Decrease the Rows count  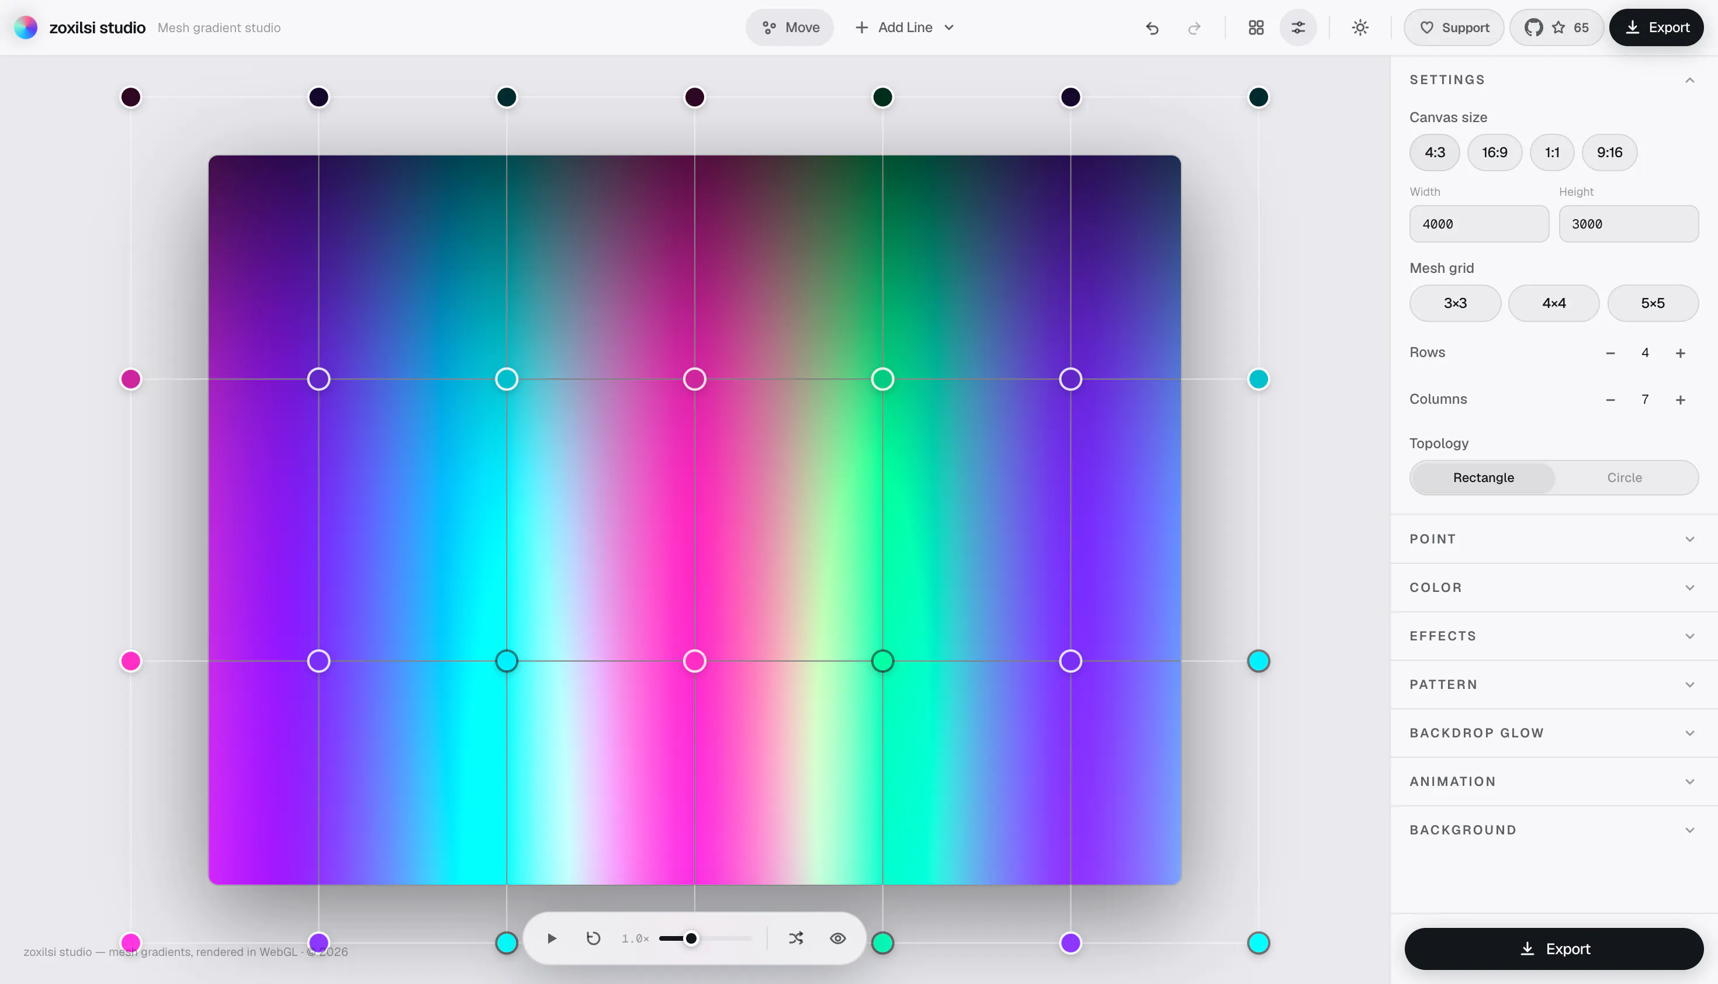(x=1610, y=354)
